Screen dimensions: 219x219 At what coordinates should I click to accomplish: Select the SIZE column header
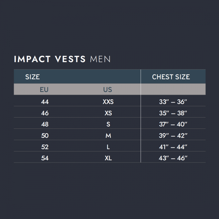tap(32, 77)
